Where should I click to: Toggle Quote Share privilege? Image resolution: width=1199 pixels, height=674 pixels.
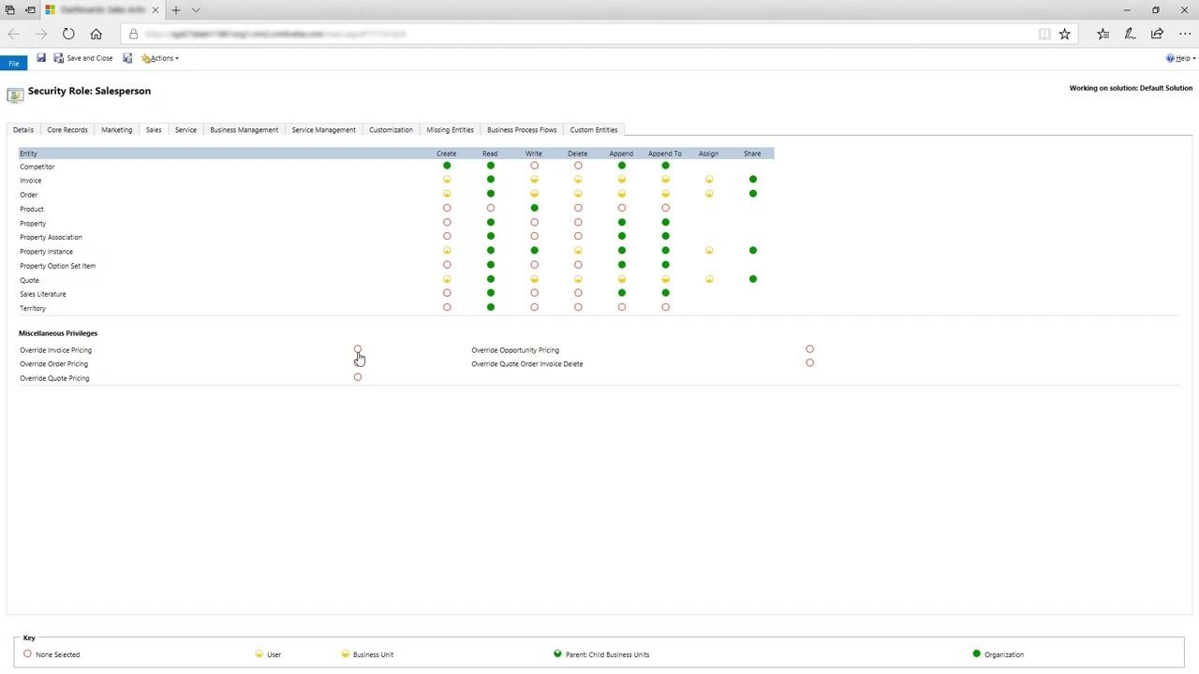pyautogui.click(x=753, y=279)
